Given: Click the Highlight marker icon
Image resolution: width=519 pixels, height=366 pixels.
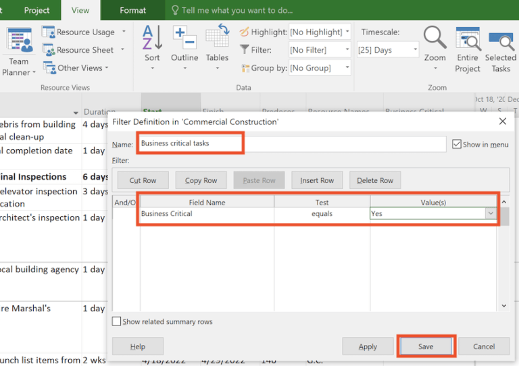Looking at the screenshot, I should click(244, 32).
